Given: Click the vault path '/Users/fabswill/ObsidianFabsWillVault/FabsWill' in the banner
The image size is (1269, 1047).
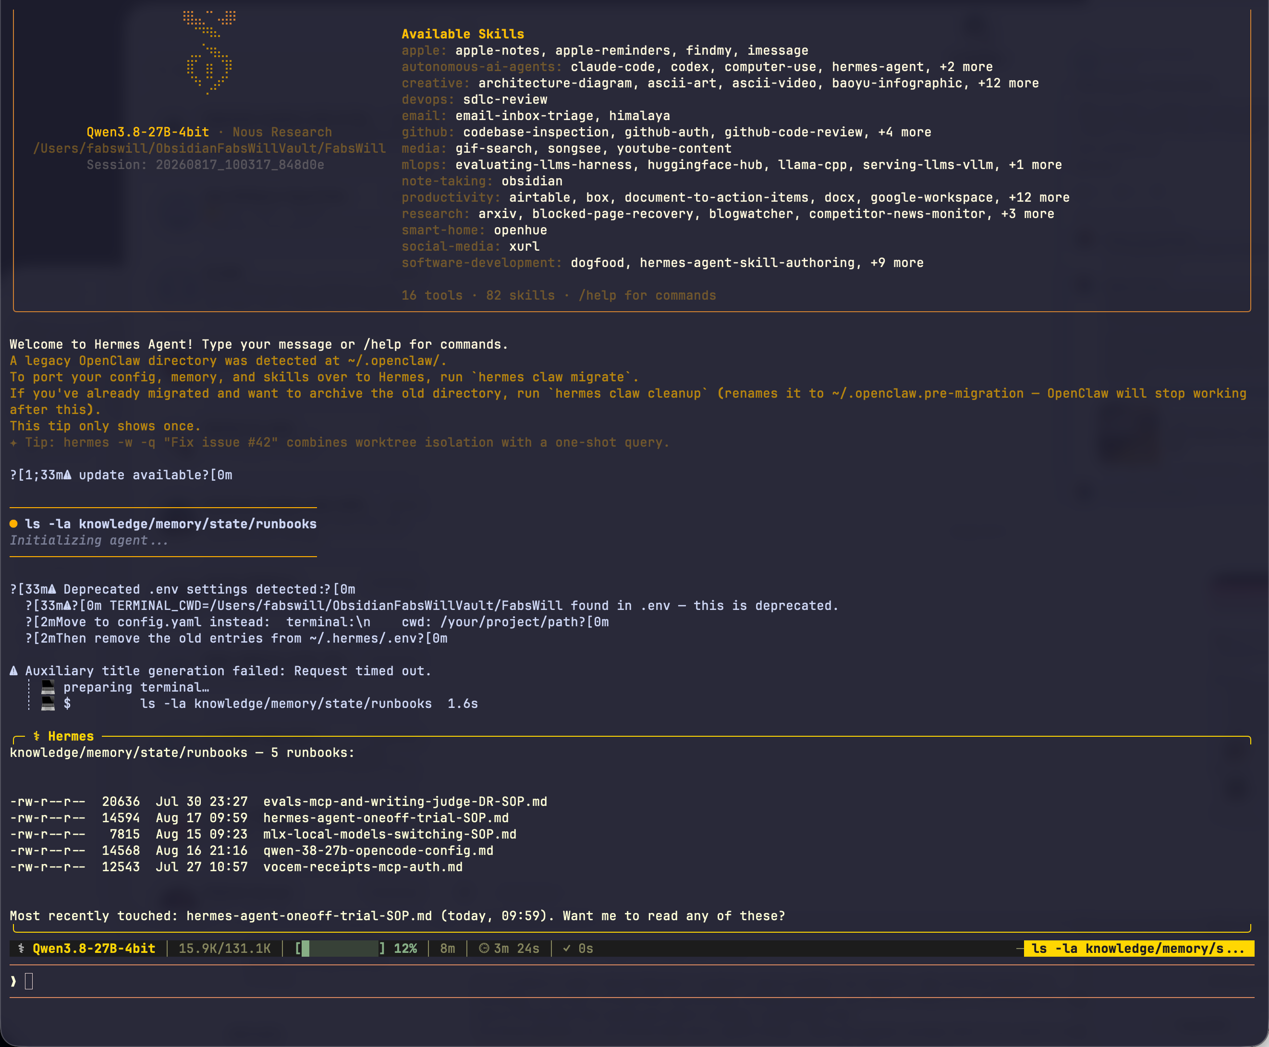Looking at the screenshot, I should coord(209,148).
